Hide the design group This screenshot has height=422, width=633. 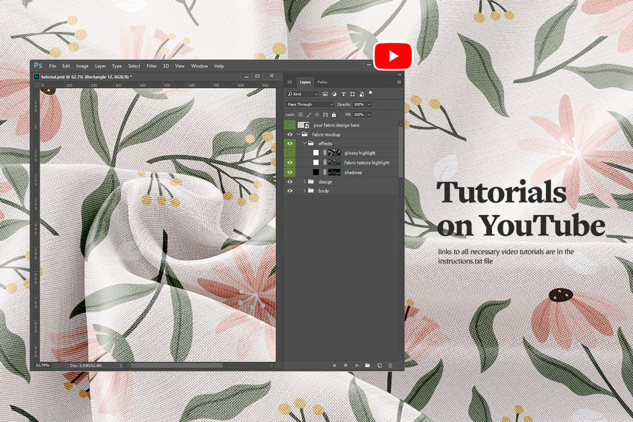point(290,181)
